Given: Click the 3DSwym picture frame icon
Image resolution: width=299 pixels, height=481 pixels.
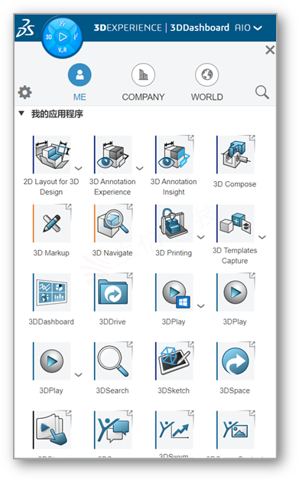Looking at the screenshot, I should coord(235,430).
